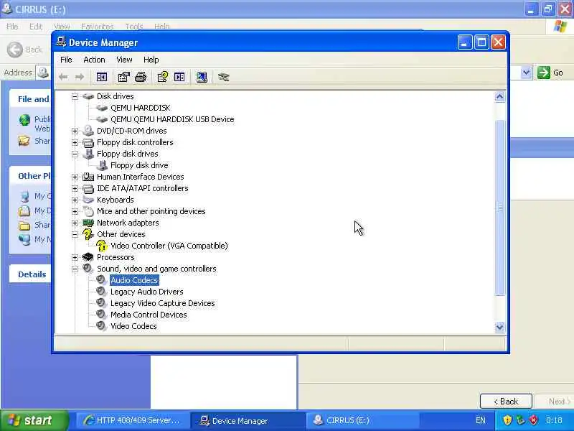
Task: Click the Details panel header in CIRRUS window
Action: (32, 274)
